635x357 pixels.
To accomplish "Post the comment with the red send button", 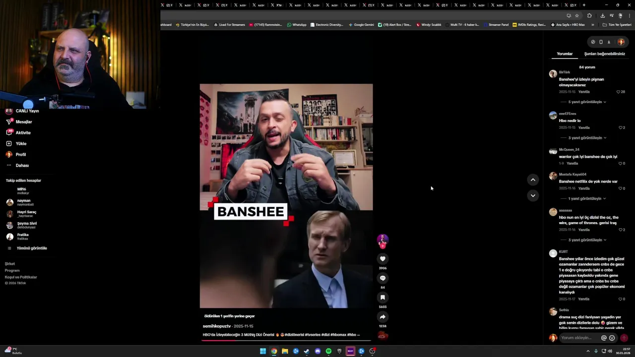I will pyautogui.click(x=624, y=338).
